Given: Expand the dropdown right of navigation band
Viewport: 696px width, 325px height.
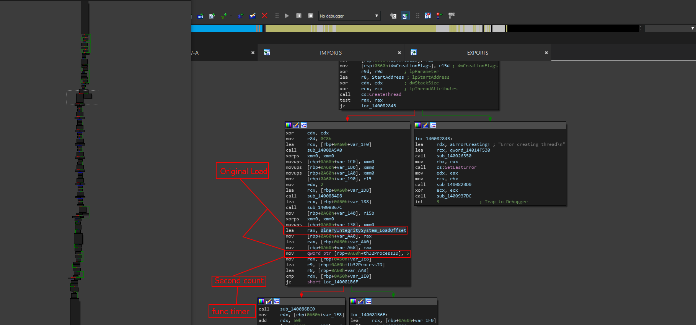Looking at the screenshot, I should (x=692, y=28).
